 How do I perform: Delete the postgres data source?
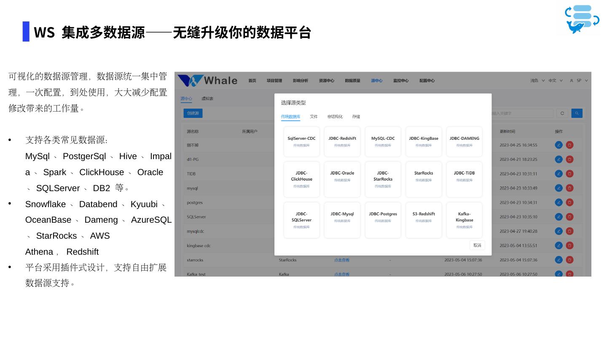click(x=569, y=202)
